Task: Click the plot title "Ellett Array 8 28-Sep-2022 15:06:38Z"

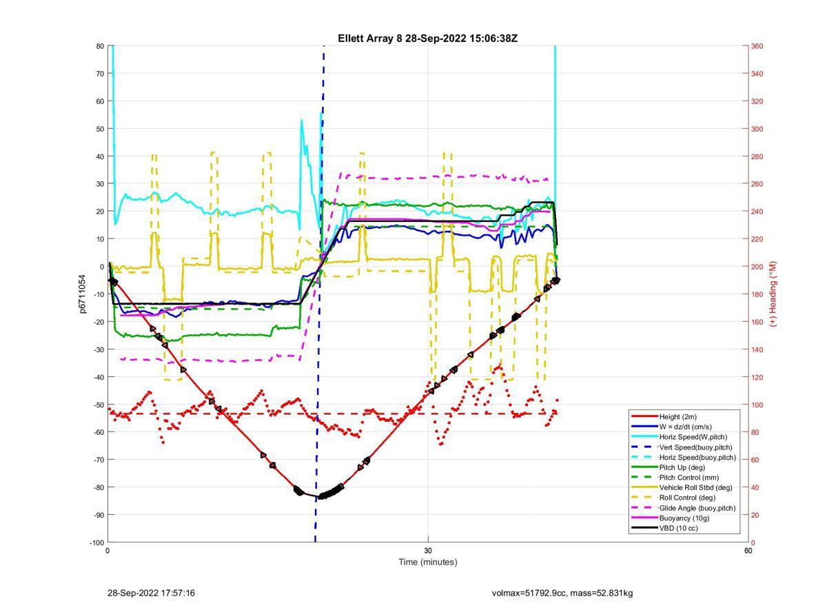Action: click(427, 39)
